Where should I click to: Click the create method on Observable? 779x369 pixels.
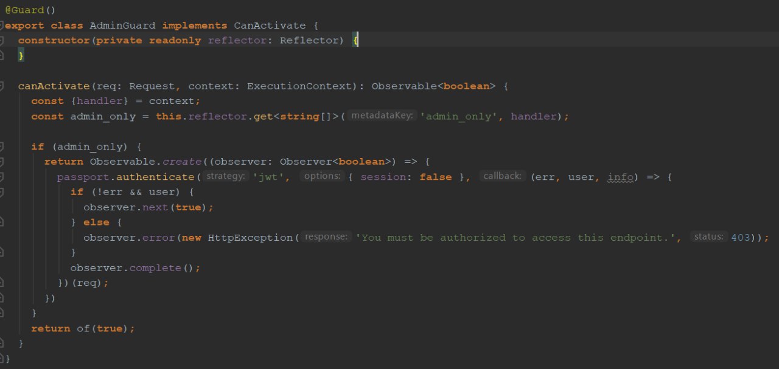pyautogui.click(x=181, y=162)
